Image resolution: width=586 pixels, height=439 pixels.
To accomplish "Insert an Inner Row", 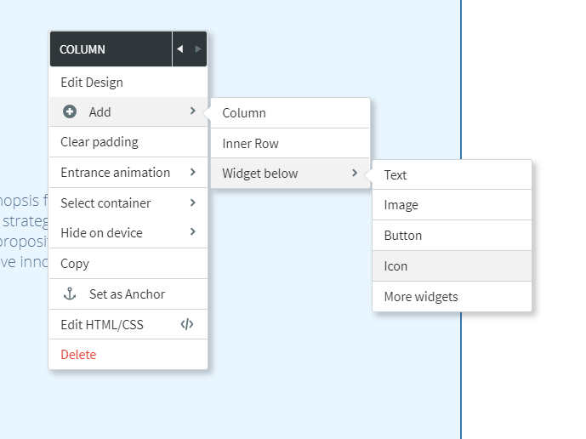I will coord(250,144).
